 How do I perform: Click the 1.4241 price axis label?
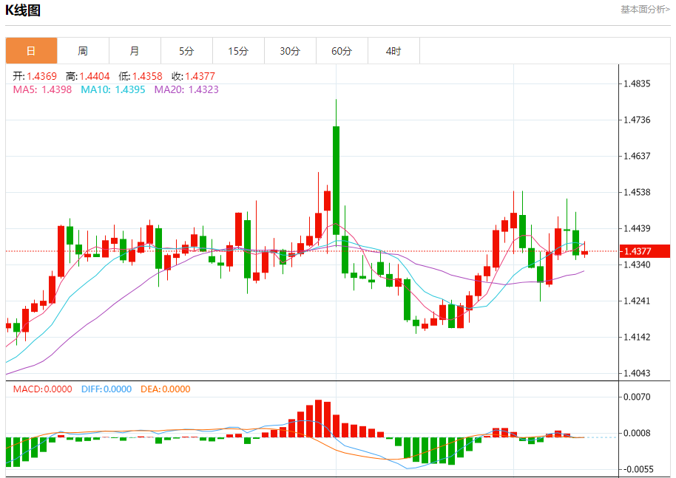[x=637, y=301]
